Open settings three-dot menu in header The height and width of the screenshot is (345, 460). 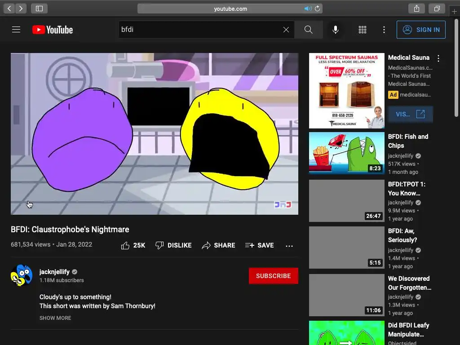(x=384, y=30)
